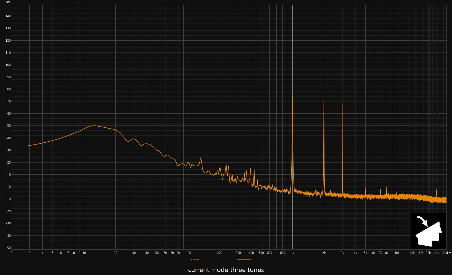Click the '500' frequency axis label
Screen dimensions: 452x275
tap(261, 253)
